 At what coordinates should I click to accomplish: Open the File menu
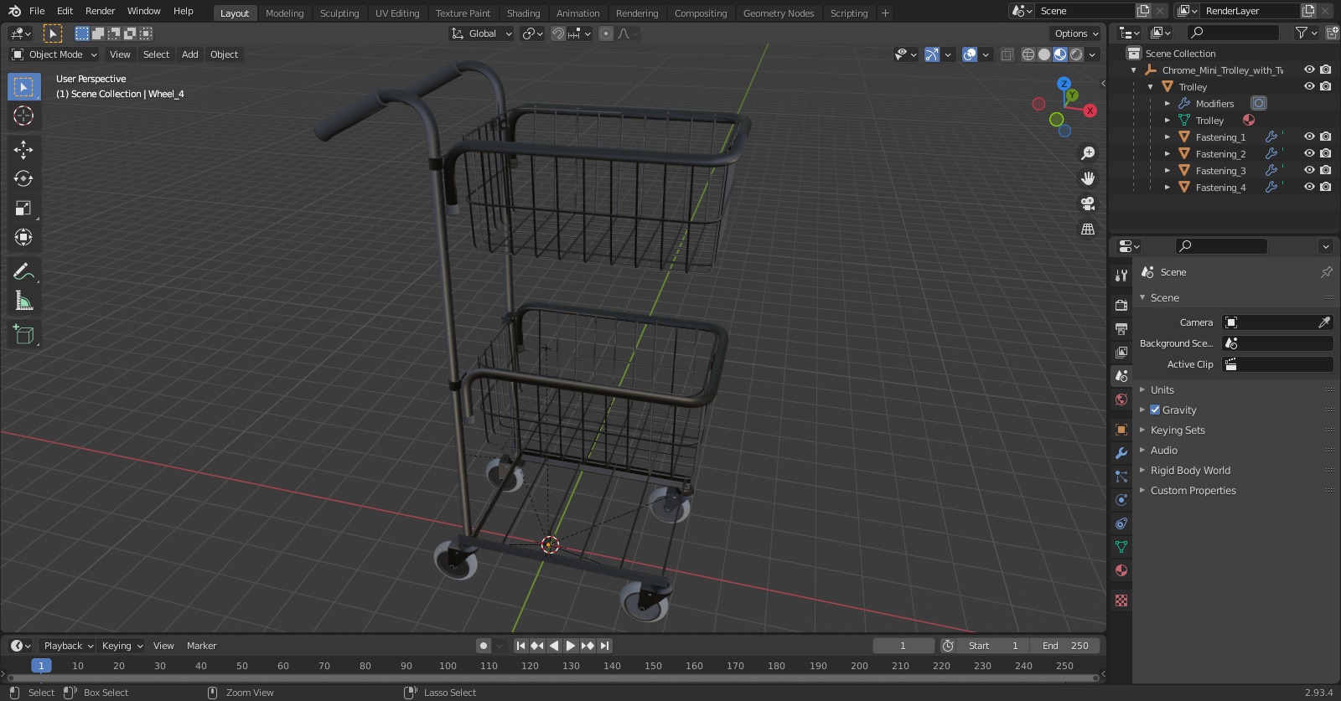37,11
